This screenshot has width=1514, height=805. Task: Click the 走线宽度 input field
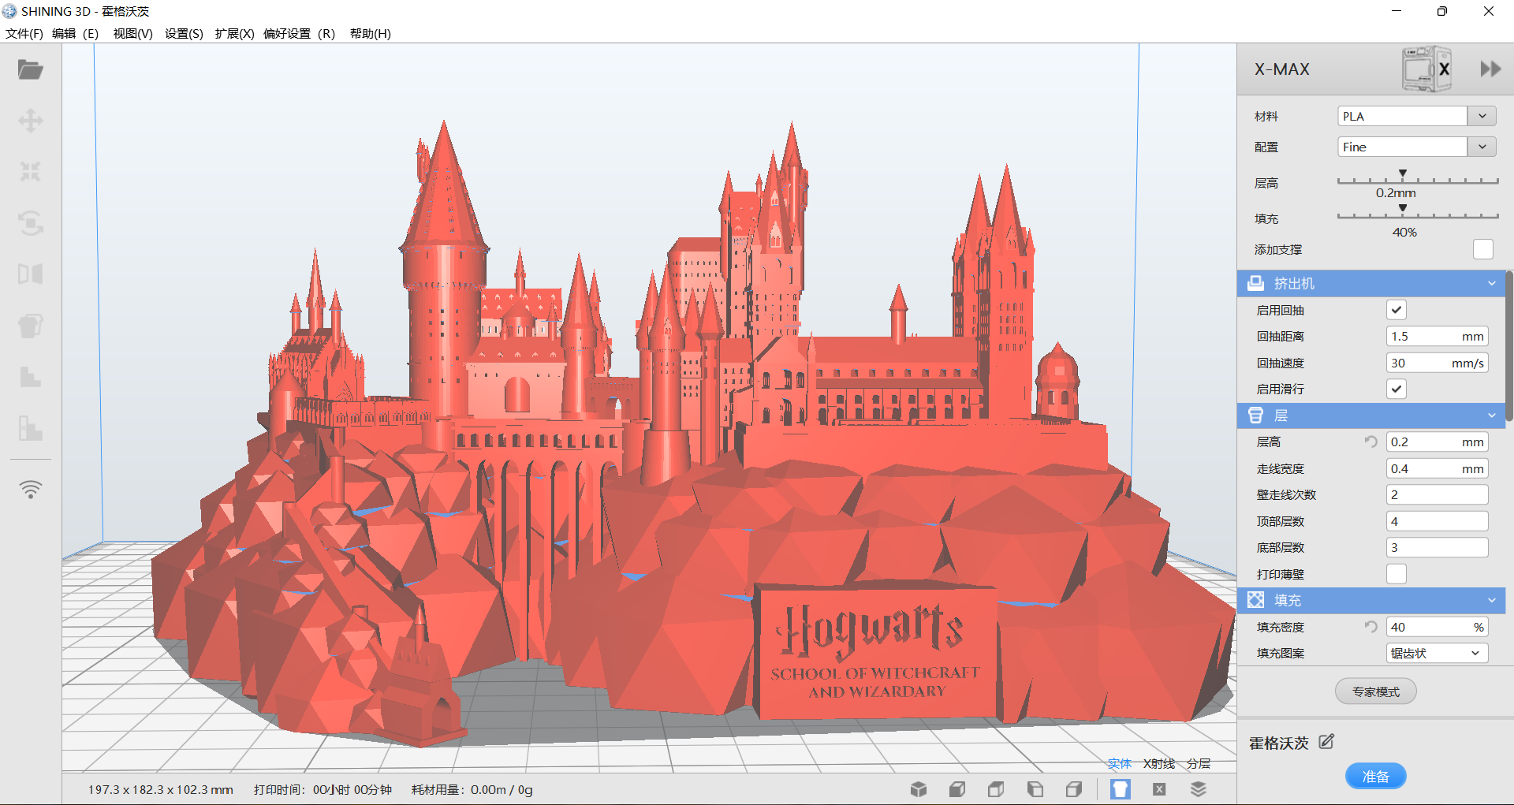point(1438,468)
